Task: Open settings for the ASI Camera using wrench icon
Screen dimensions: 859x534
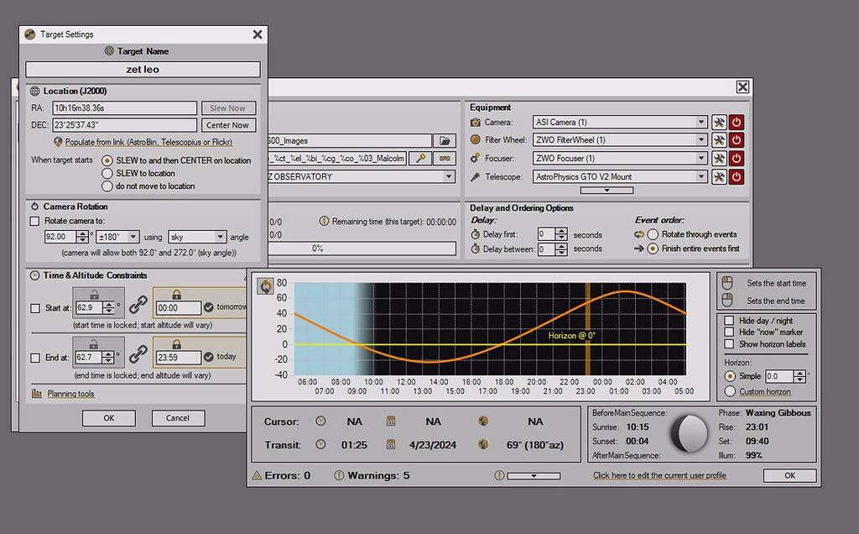Action: [719, 123]
